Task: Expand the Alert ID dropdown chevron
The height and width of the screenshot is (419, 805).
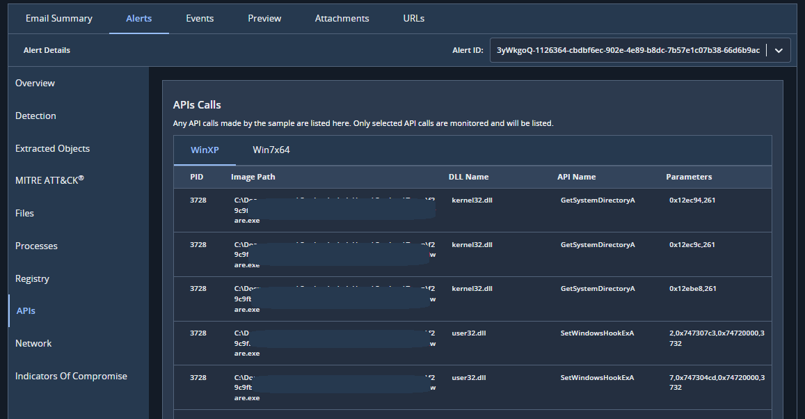Action: point(779,50)
